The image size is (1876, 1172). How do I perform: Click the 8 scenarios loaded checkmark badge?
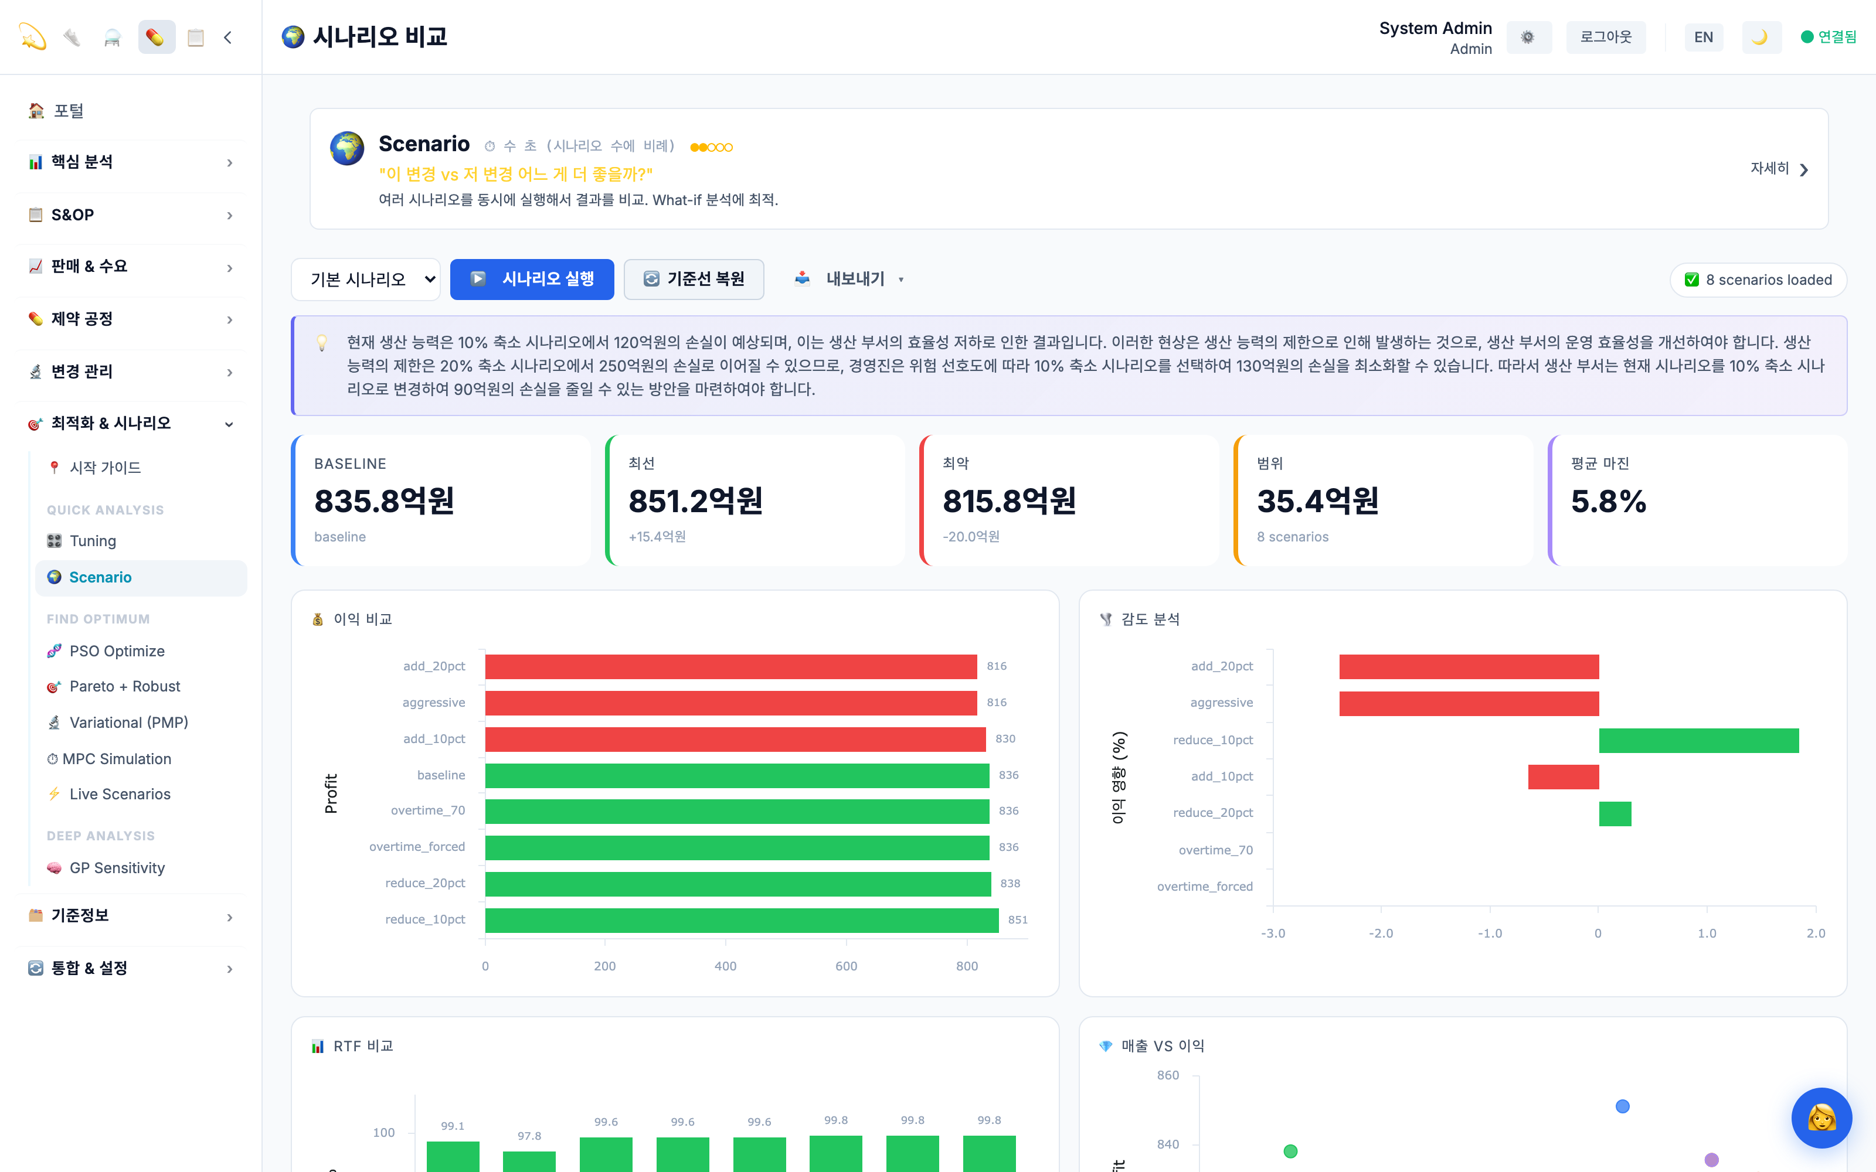(x=1758, y=280)
